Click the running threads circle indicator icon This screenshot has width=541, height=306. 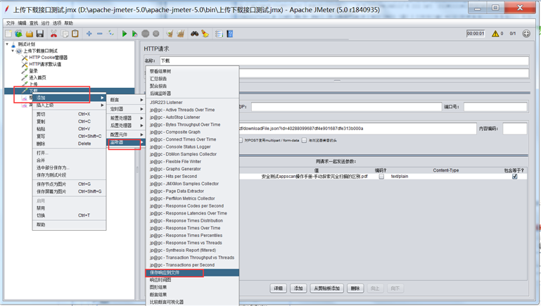(x=526, y=34)
